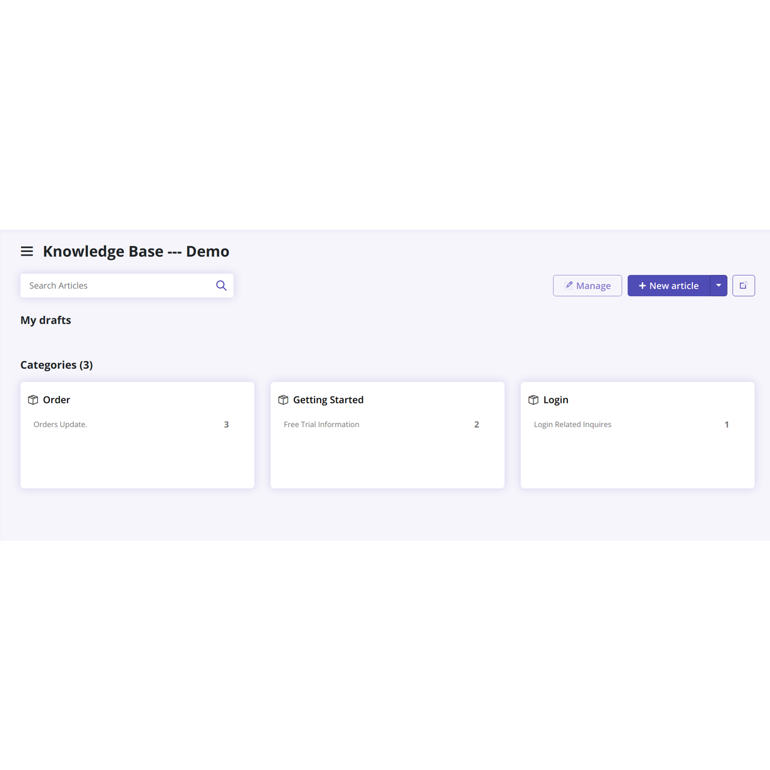Click the Manage button label
Viewport: 770px width, 770px height.
pos(593,286)
